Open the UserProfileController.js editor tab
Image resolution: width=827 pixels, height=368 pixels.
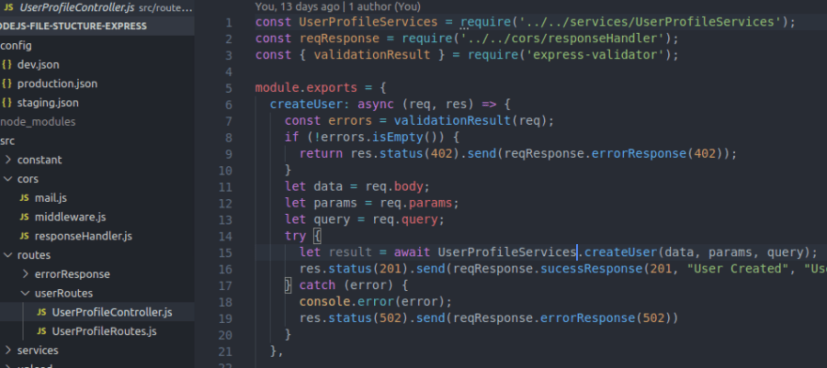[x=98, y=8]
